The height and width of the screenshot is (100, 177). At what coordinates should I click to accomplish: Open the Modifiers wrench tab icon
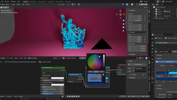pyautogui.click(x=152, y=62)
